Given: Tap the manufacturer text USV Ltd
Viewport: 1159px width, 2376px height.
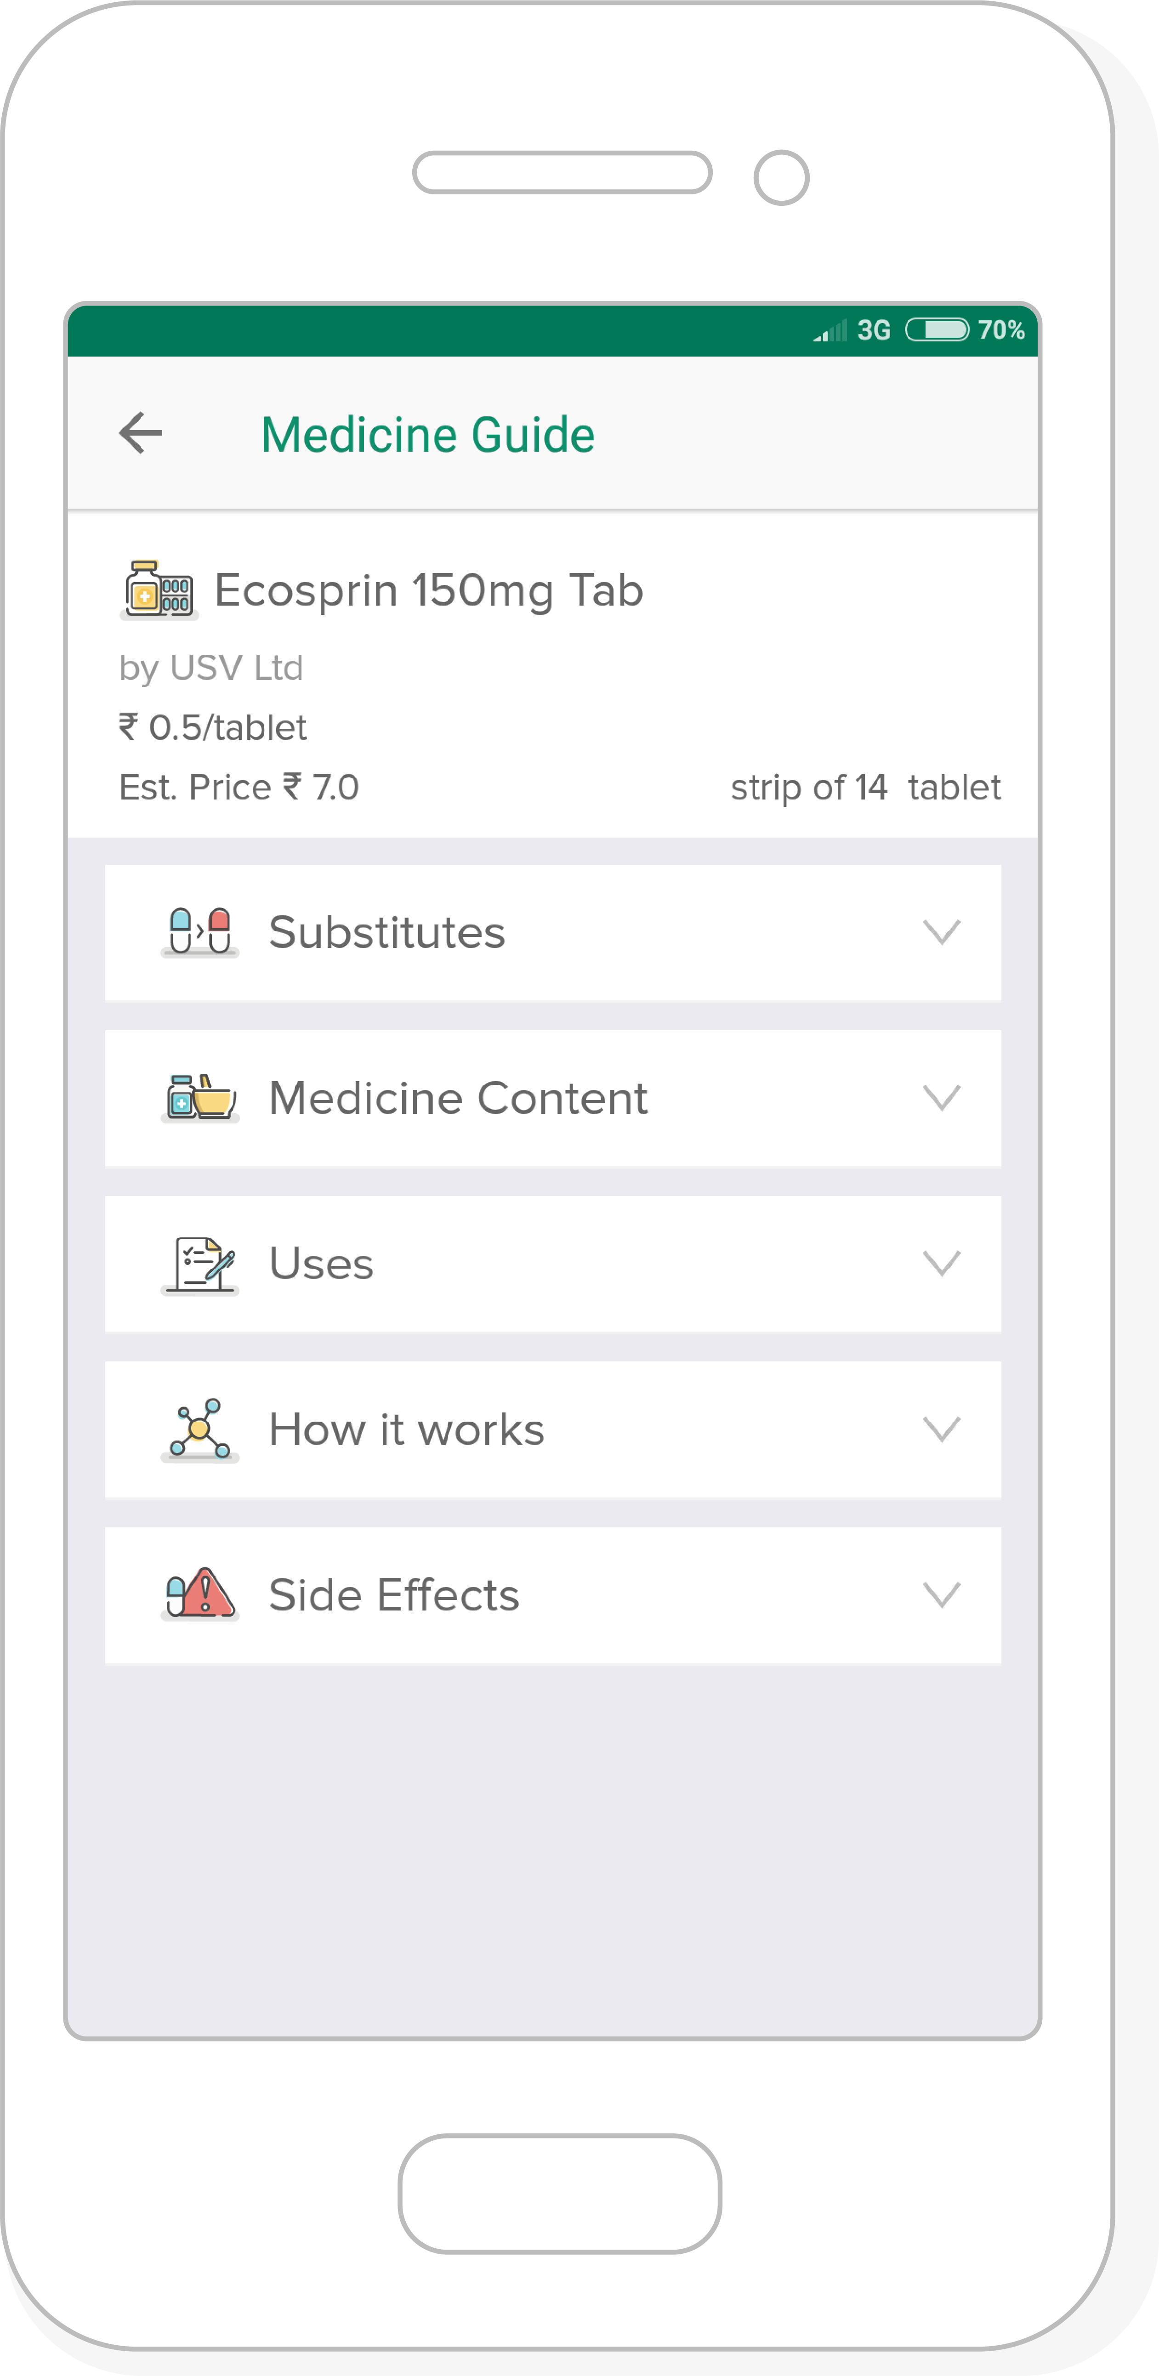Looking at the screenshot, I should pyautogui.click(x=211, y=667).
